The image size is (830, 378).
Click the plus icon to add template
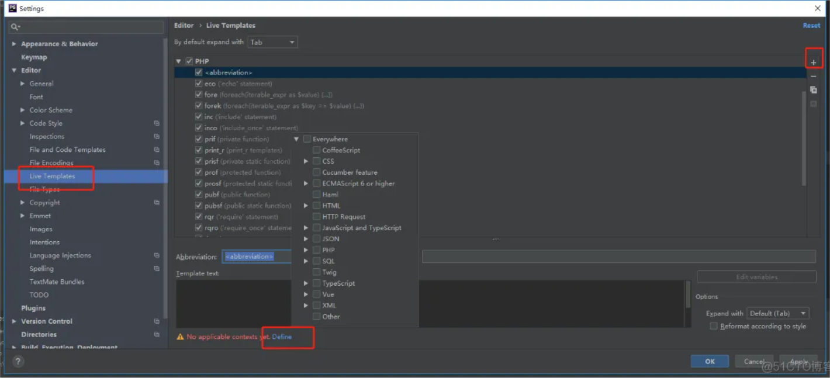click(813, 63)
